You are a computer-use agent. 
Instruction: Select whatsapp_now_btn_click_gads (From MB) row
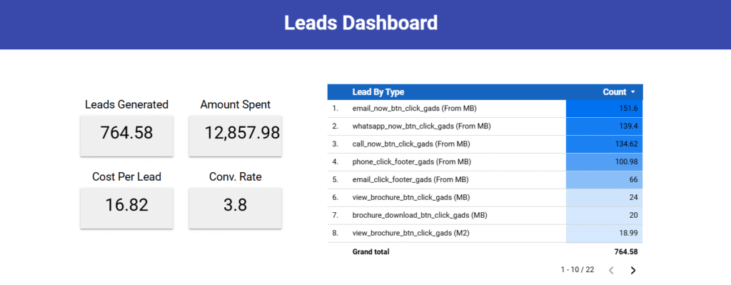tap(485, 126)
